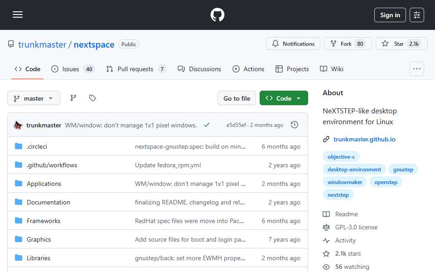Open the Wiki tab

(x=332, y=69)
